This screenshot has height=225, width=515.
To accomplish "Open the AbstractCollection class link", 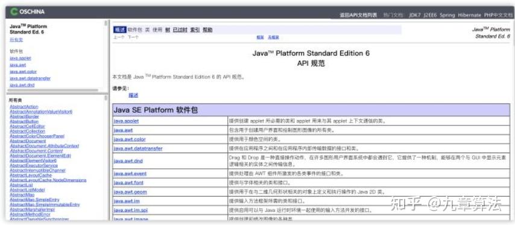I will point(27,131).
